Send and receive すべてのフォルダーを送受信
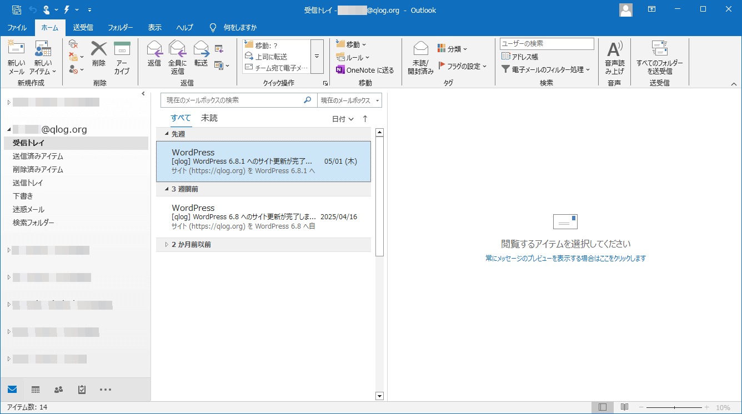The image size is (742, 414). [660, 58]
